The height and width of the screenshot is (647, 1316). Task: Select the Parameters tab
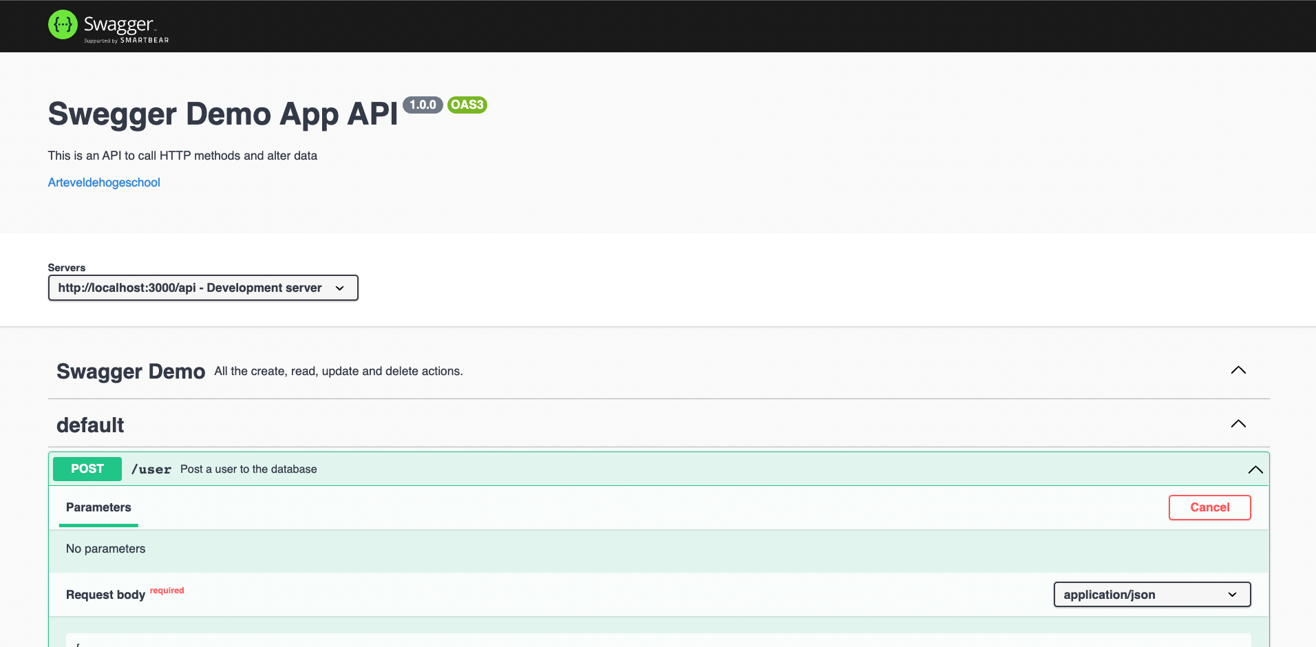(x=98, y=507)
